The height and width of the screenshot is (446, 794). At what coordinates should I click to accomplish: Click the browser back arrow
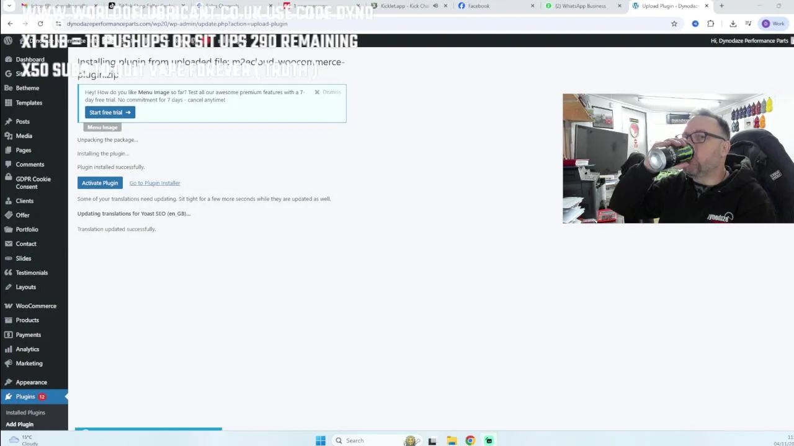pos(10,24)
